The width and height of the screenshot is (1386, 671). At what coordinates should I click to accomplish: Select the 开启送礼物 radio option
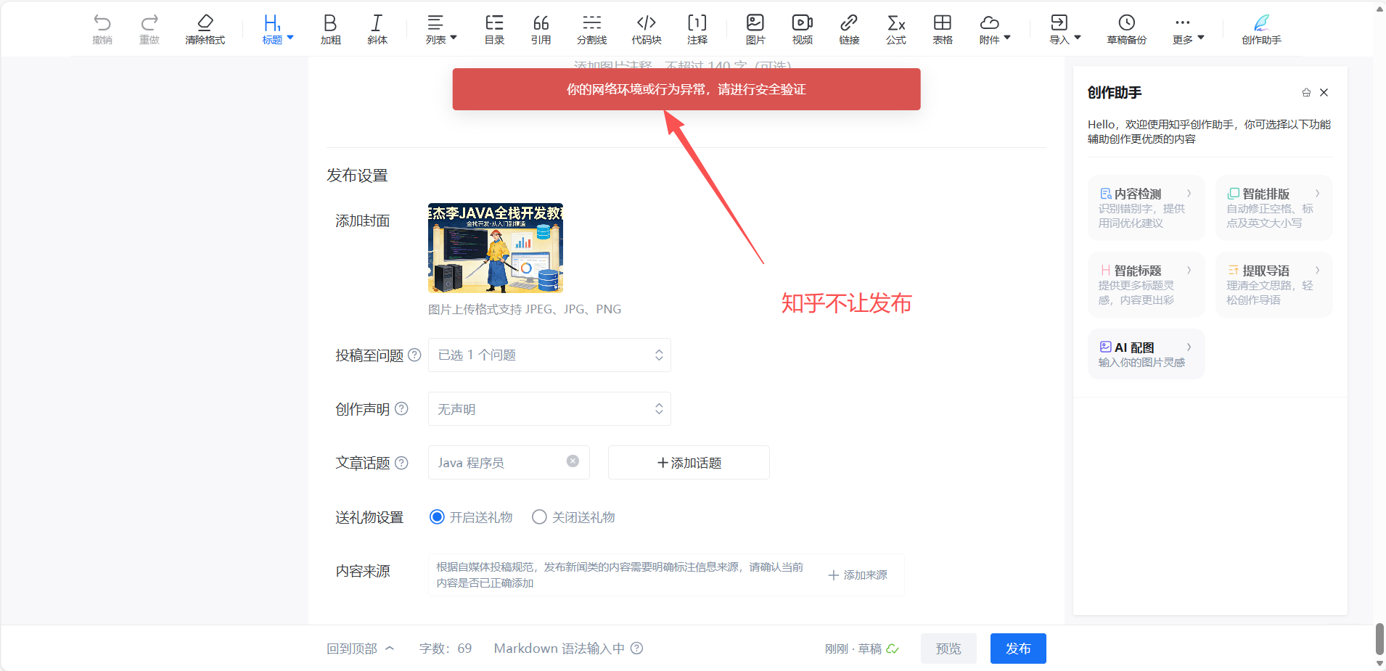pyautogui.click(x=437, y=517)
